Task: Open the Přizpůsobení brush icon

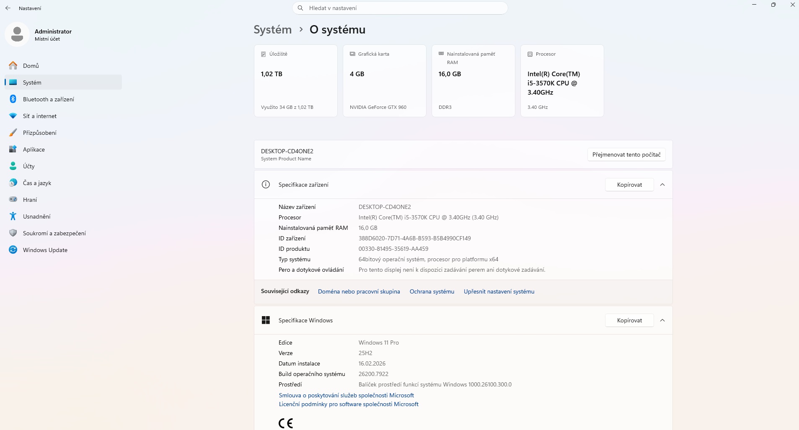Action: tap(13, 133)
